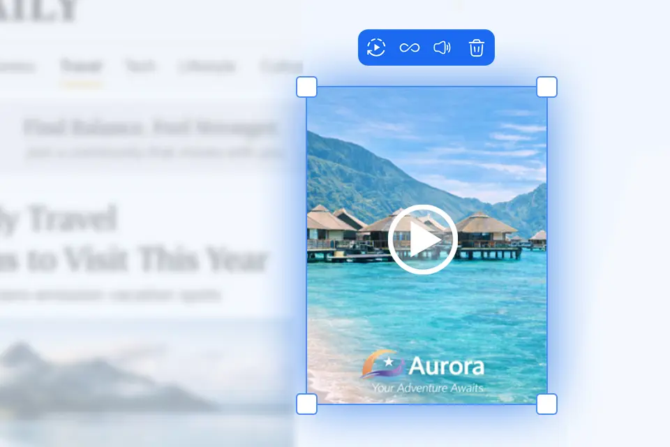
Task: Click the blurred subtitle under the travel headline
Action: pyautogui.click(x=110, y=295)
